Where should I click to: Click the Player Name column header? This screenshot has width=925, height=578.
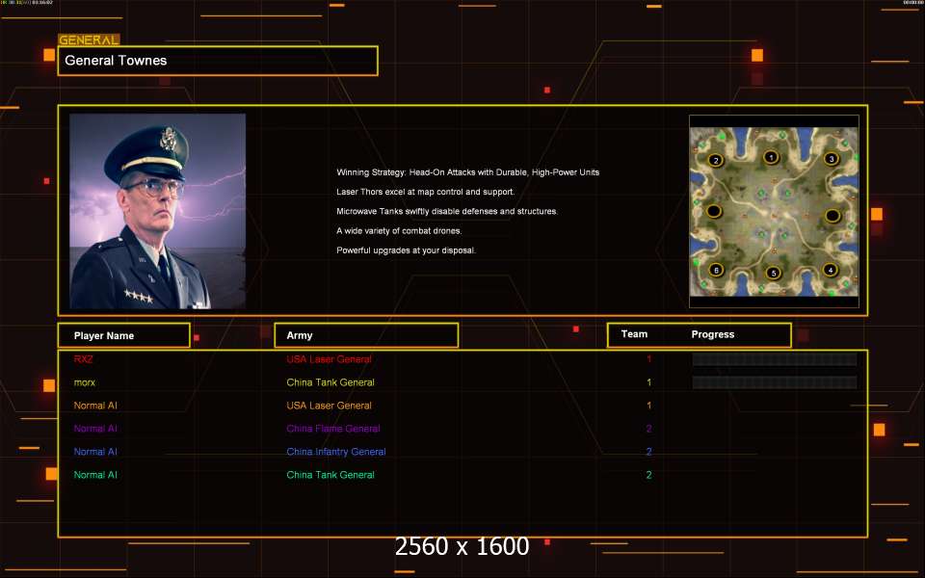click(124, 335)
